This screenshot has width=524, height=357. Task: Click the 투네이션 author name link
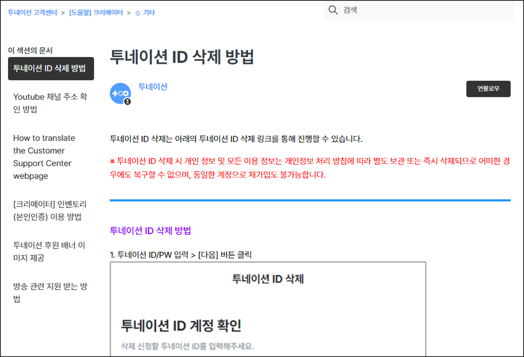pos(153,87)
